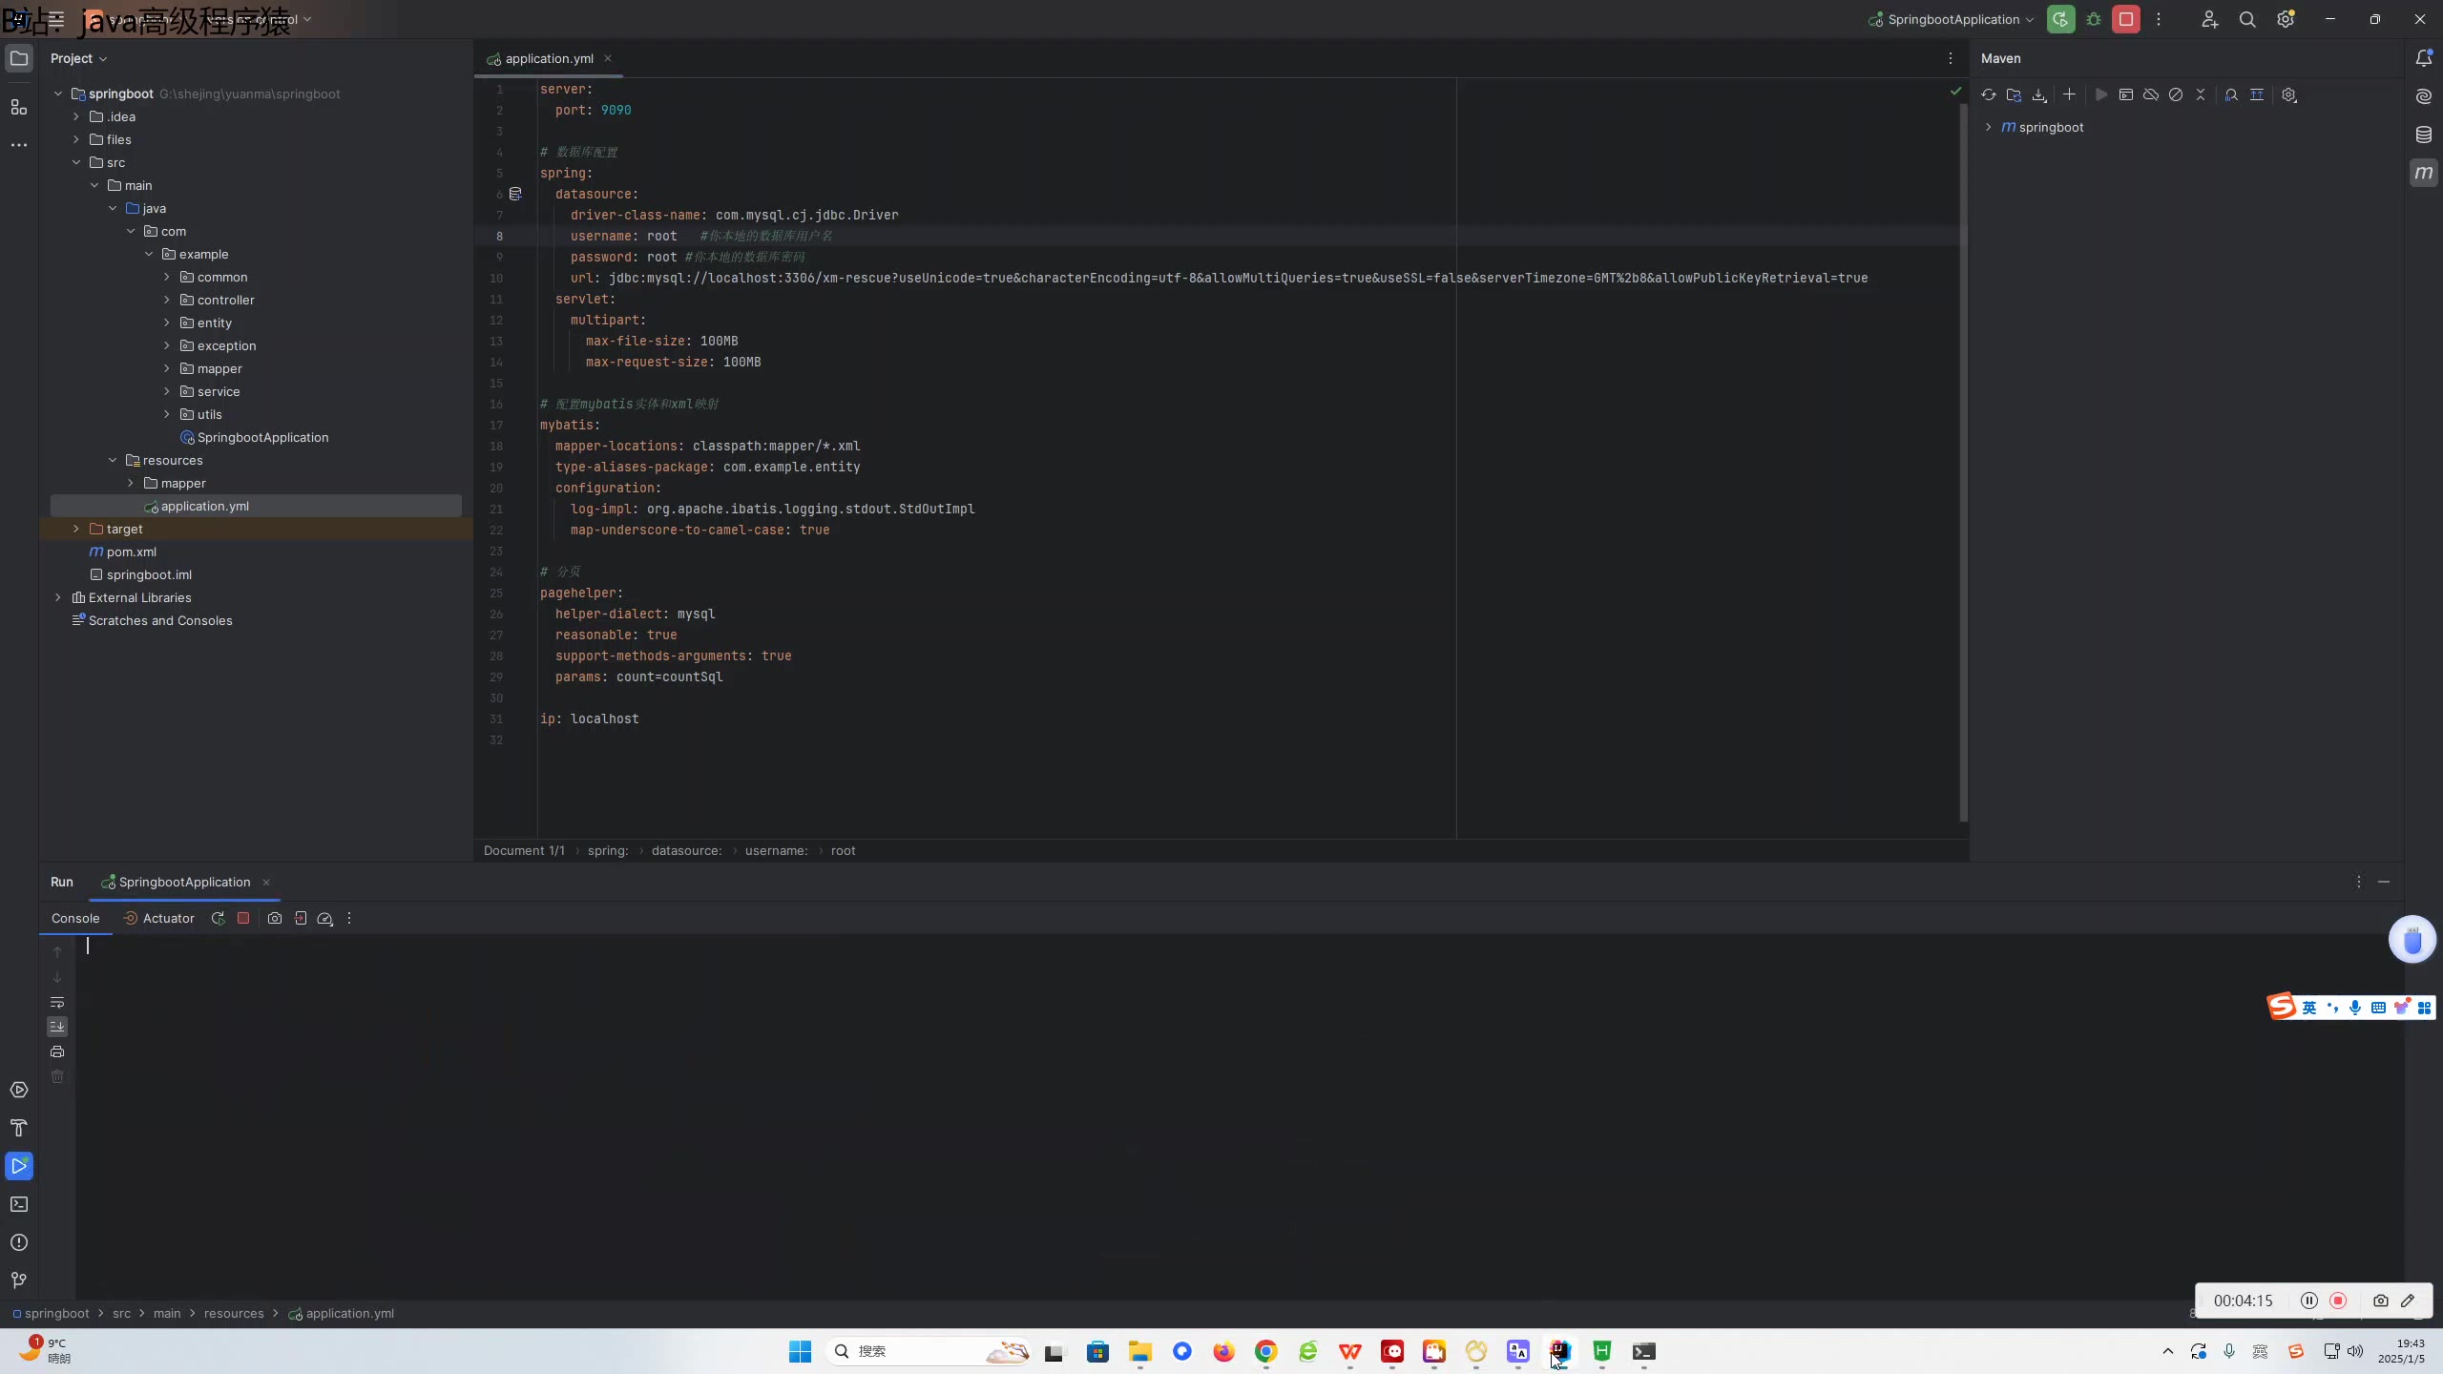Viewport: 2443px width, 1374px height.
Task: Open the Database tool window
Action: [2424, 135]
